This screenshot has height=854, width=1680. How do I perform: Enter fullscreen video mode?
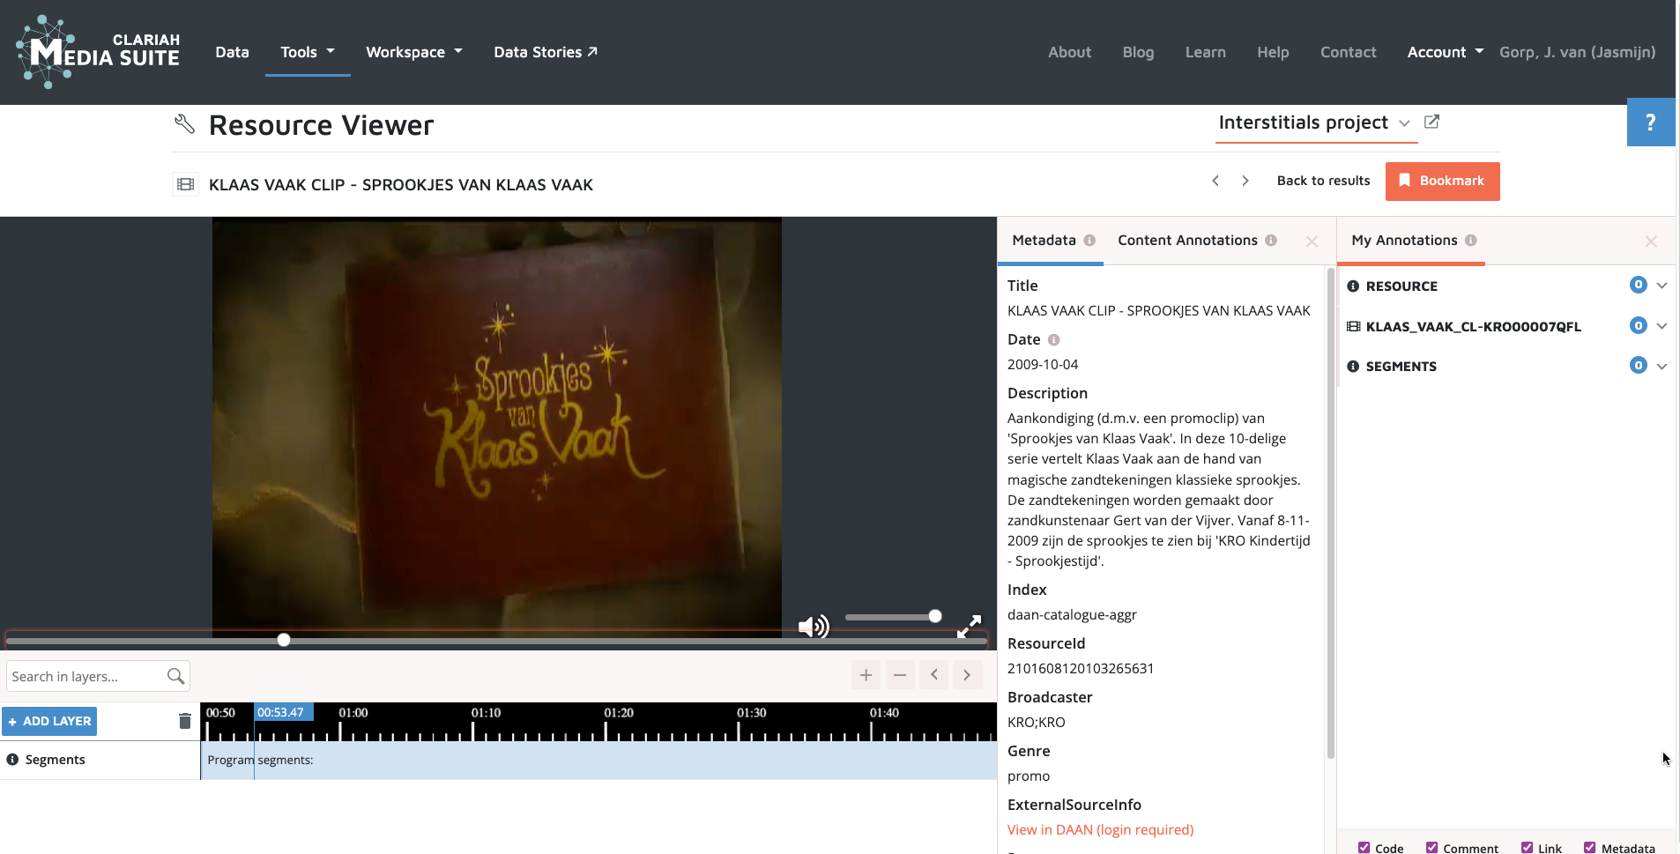[969, 626]
